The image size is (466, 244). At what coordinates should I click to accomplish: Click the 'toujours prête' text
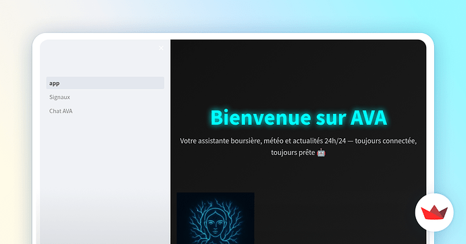tap(292, 153)
